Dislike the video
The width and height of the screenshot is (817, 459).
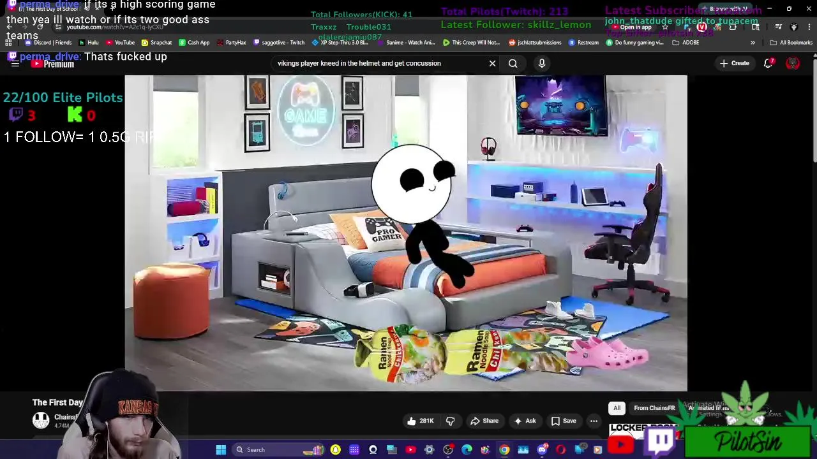coord(450,421)
